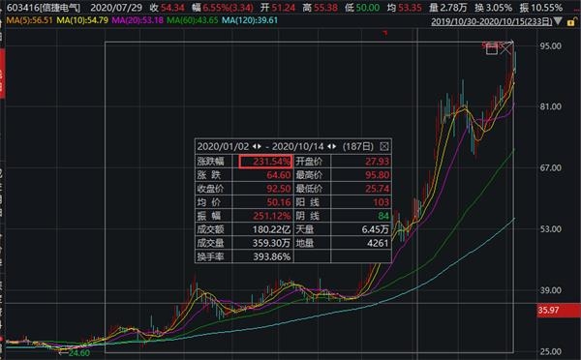
Task: Toggle the yellow lock icon
Action: coord(571,22)
